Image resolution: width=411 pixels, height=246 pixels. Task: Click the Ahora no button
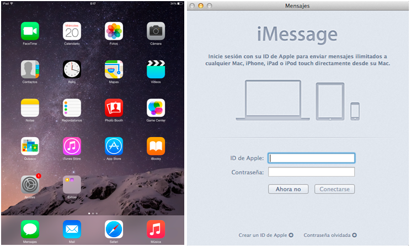[x=288, y=189]
